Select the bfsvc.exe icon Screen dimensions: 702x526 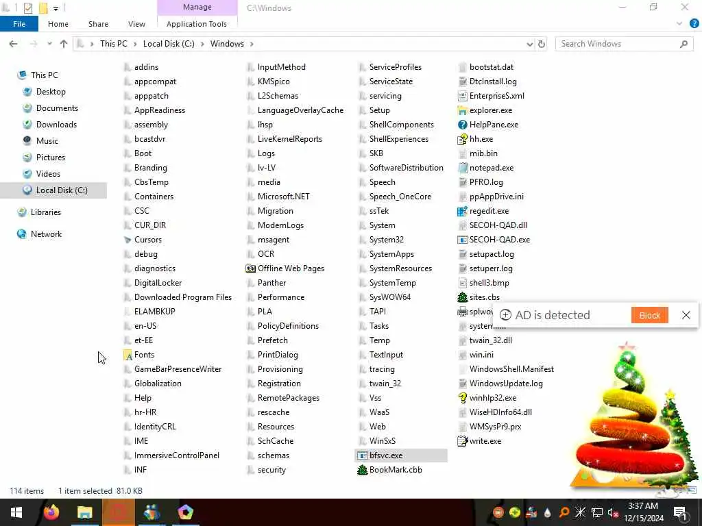tap(362, 455)
